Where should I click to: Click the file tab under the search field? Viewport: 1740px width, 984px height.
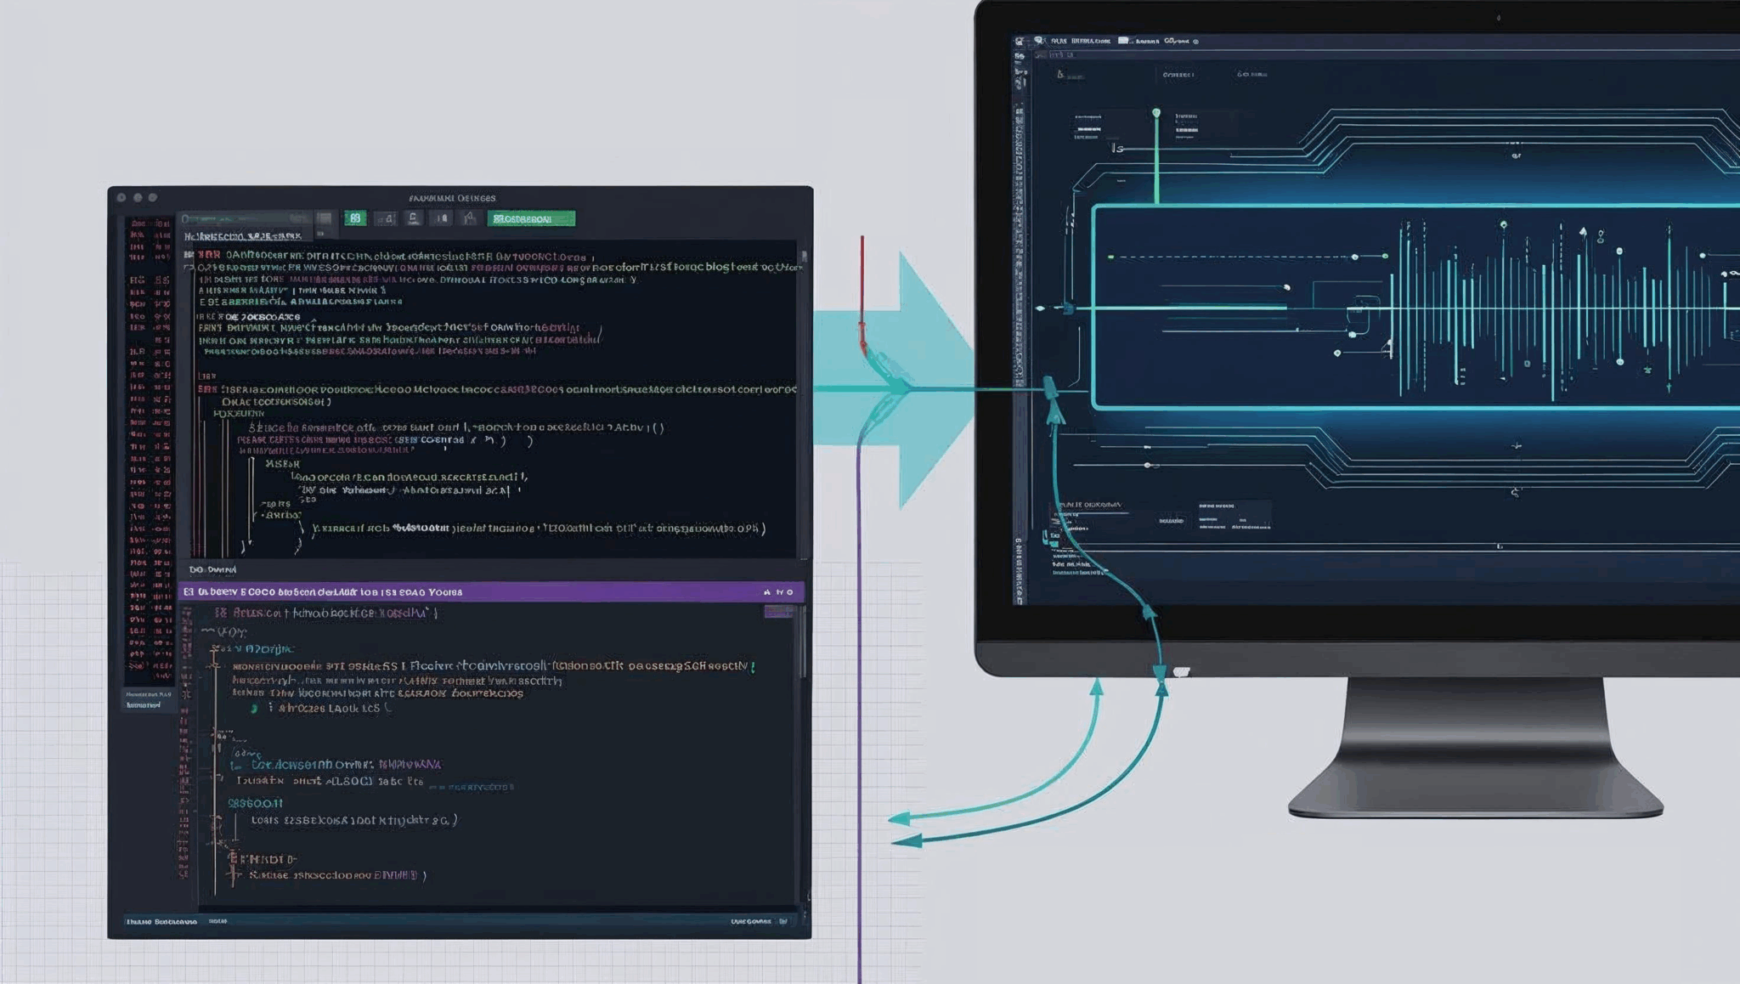pos(242,236)
